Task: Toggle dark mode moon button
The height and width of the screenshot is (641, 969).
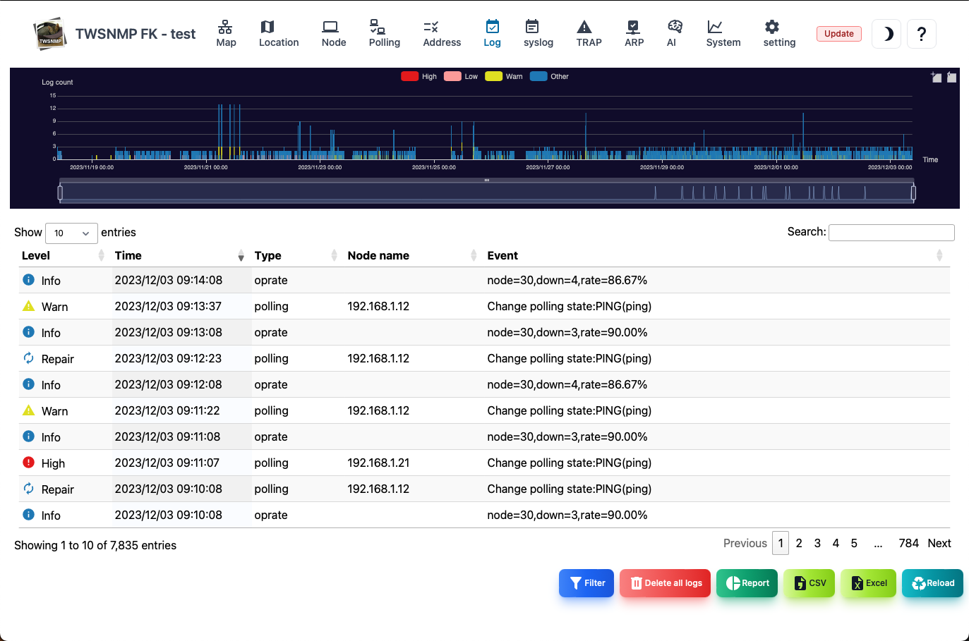Action: coord(887,34)
